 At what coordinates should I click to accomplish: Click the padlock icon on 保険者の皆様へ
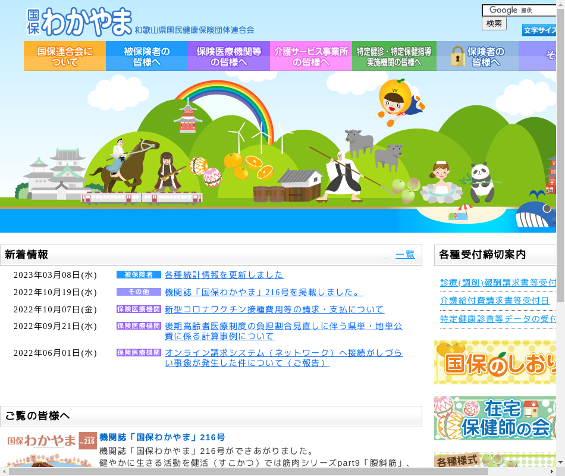point(457,57)
